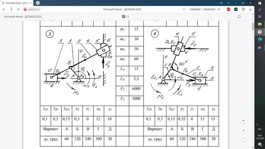Reload the current page
The width and height of the screenshot is (265, 149).
pyautogui.click(x=19, y=9)
